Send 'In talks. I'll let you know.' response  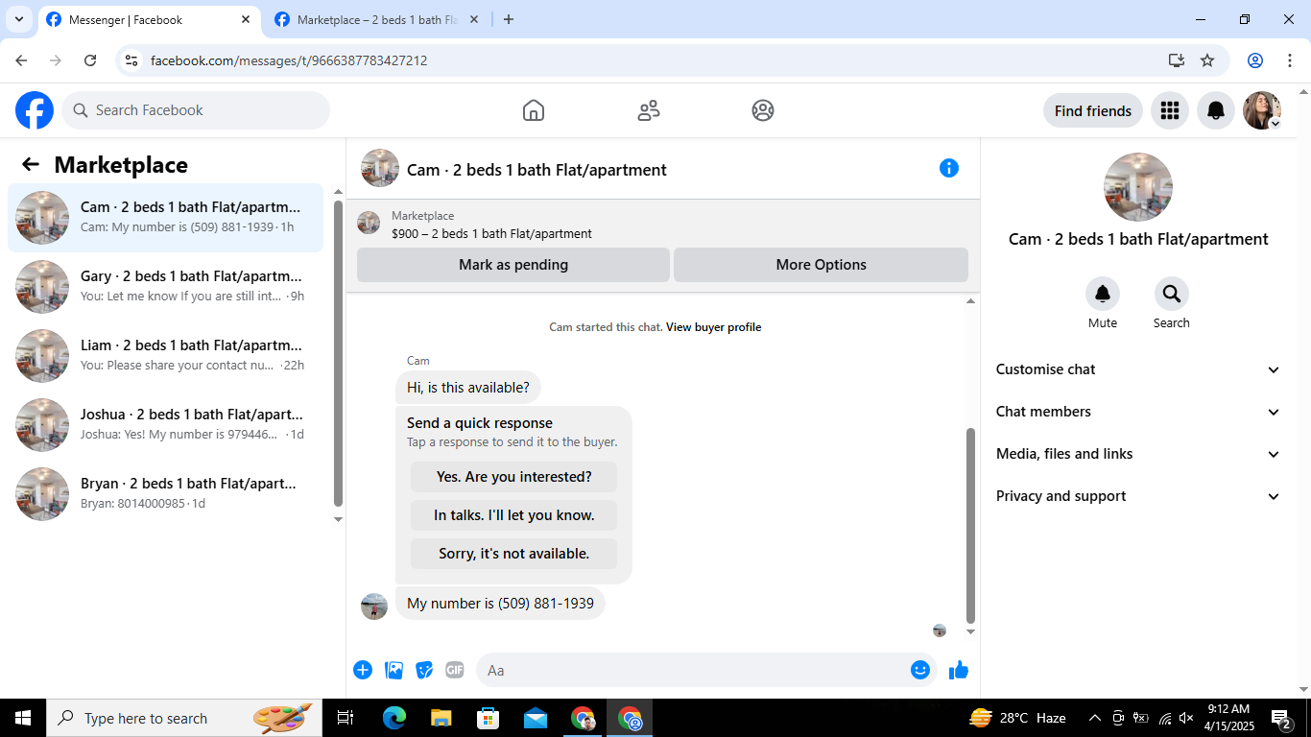coord(513,515)
